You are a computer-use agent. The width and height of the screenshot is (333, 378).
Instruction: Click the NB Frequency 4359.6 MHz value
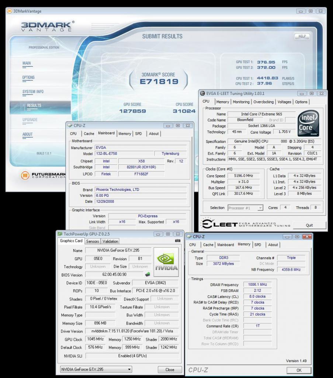point(291,269)
